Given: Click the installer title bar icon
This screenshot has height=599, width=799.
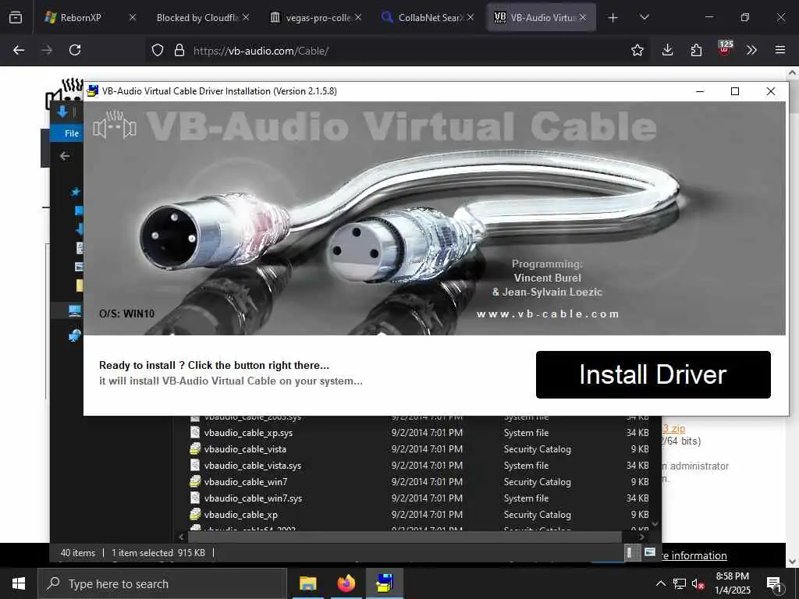Looking at the screenshot, I should point(93,91).
